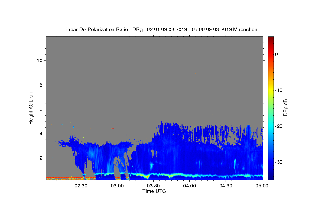Click the plot title mentioning Muenchen
The image size is (325, 216).
(160, 29)
